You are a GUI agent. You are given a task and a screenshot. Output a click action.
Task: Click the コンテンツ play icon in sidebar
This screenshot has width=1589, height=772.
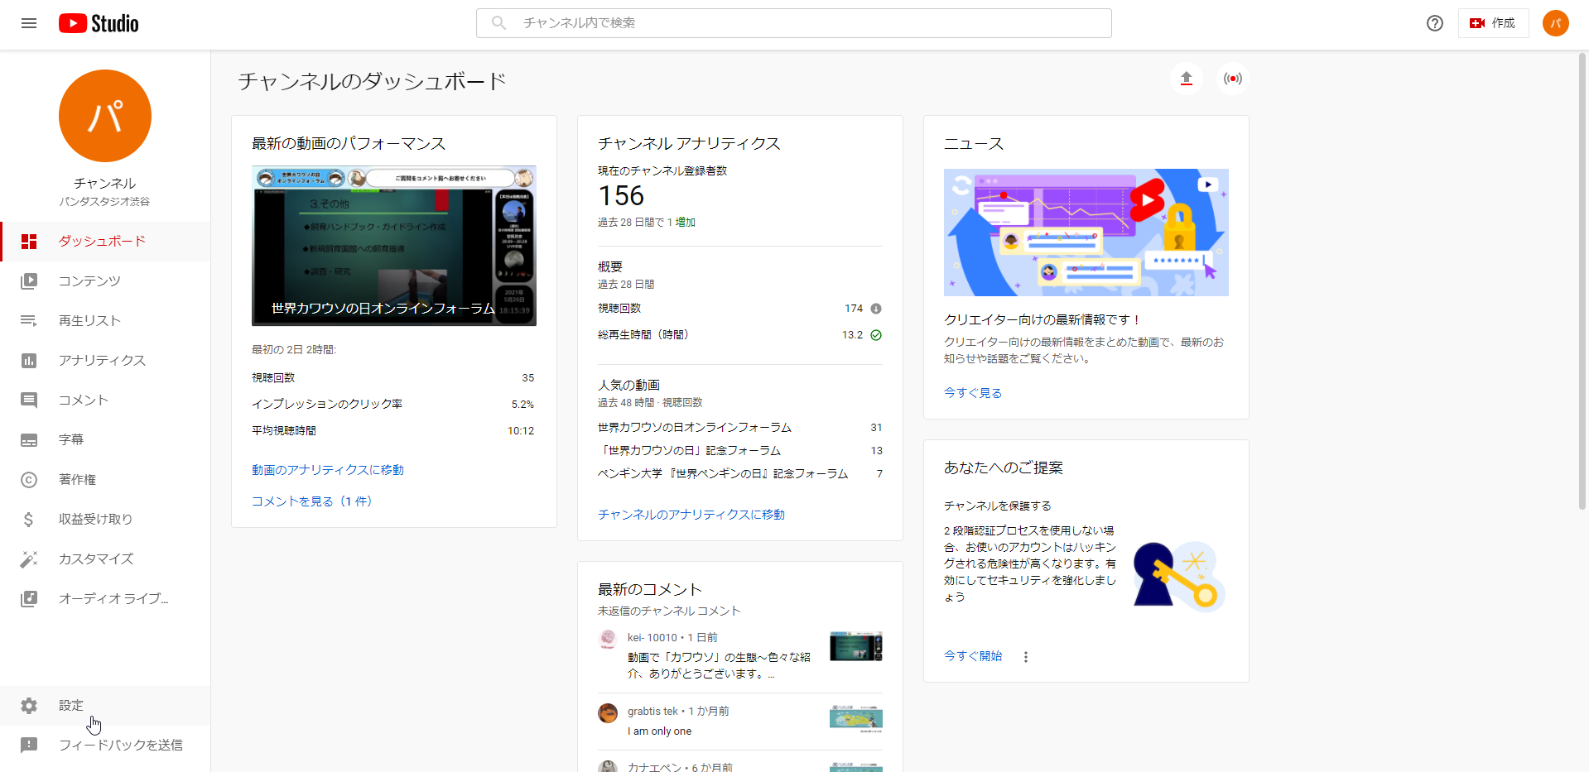[29, 281]
